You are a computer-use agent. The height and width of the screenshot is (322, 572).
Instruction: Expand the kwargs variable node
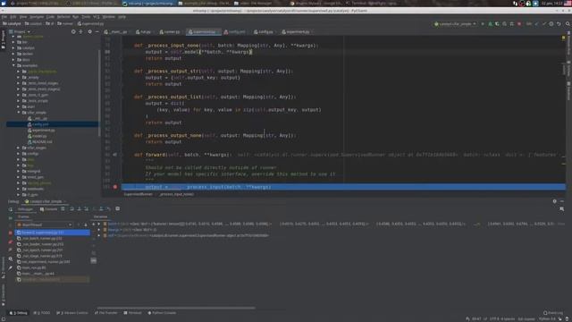coord(99,230)
